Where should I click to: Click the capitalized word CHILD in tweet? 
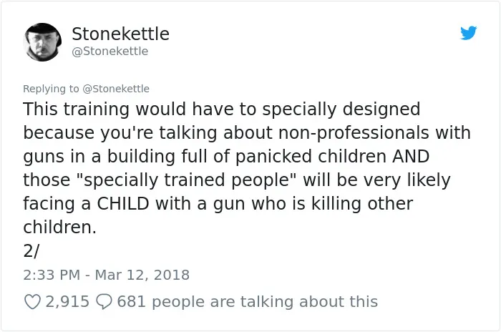click(123, 203)
